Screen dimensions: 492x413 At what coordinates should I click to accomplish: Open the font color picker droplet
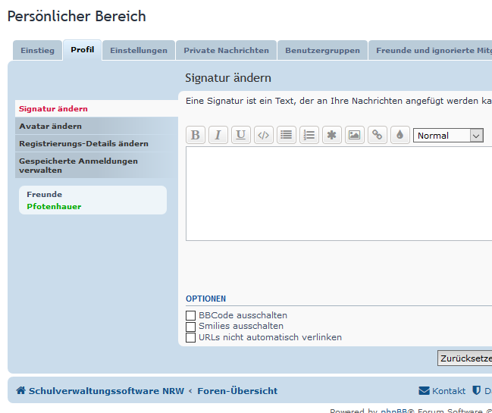[x=400, y=135]
